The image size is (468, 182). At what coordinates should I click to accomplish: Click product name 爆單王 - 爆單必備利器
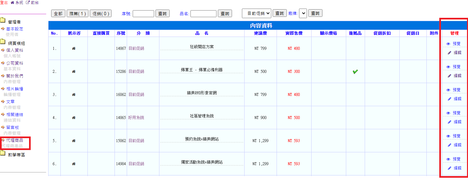coord(202,70)
